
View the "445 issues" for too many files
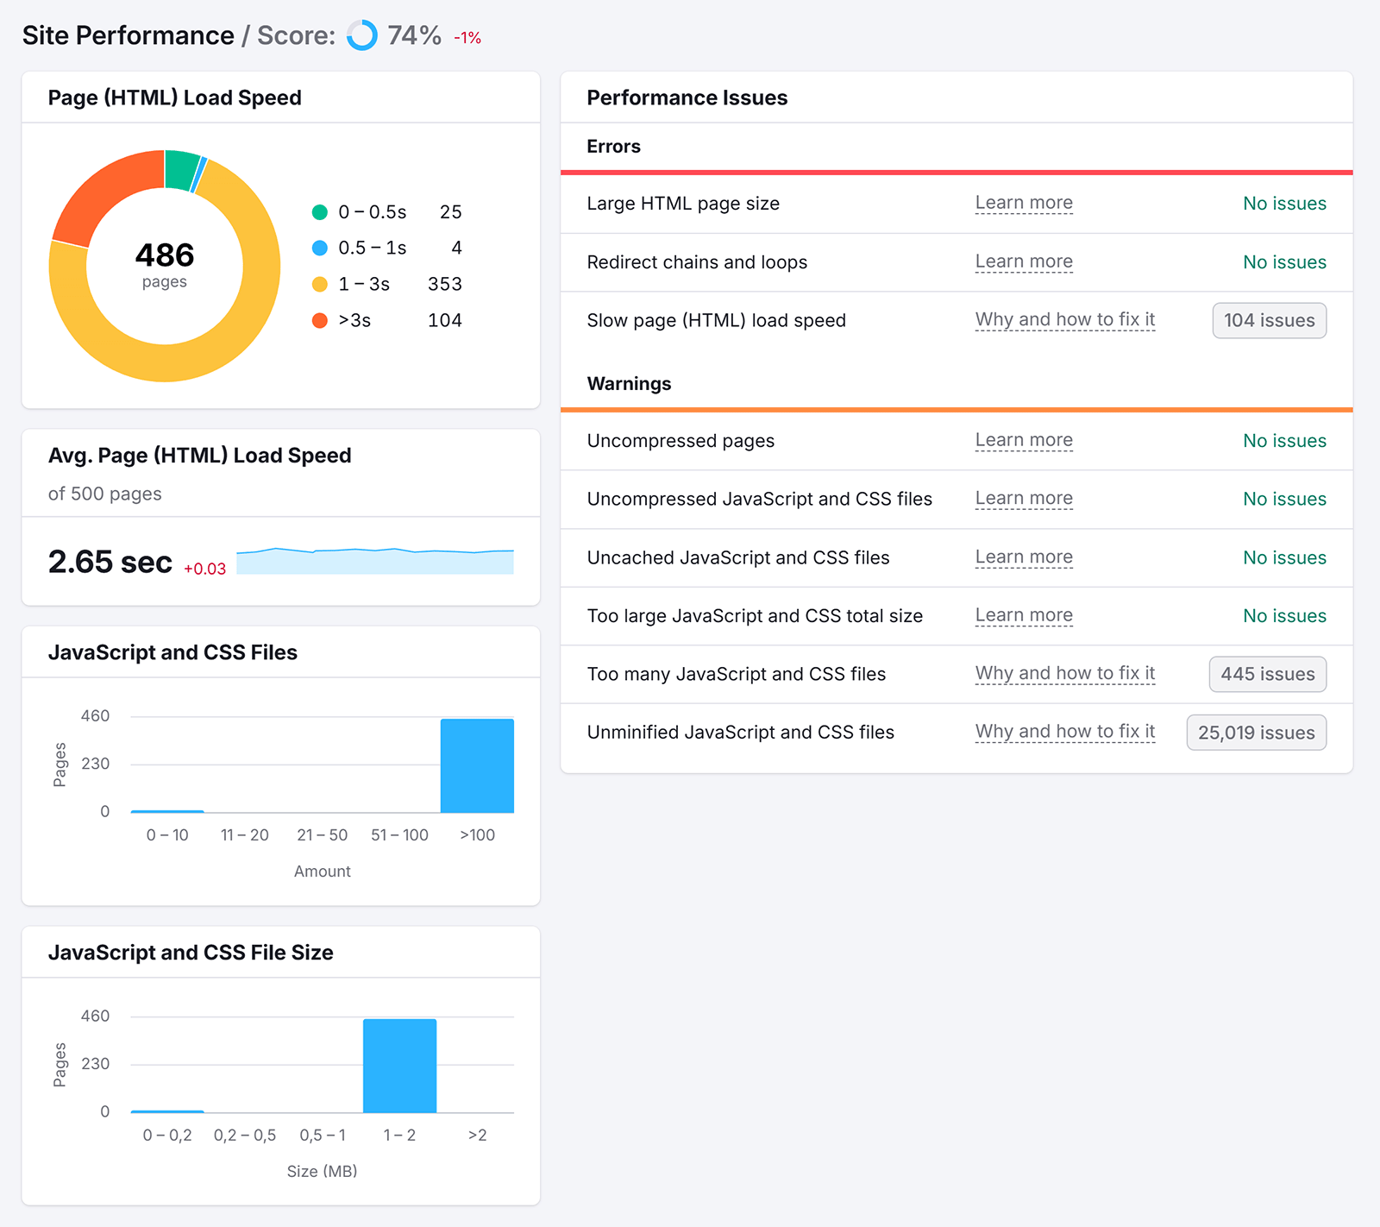point(1267,674)
